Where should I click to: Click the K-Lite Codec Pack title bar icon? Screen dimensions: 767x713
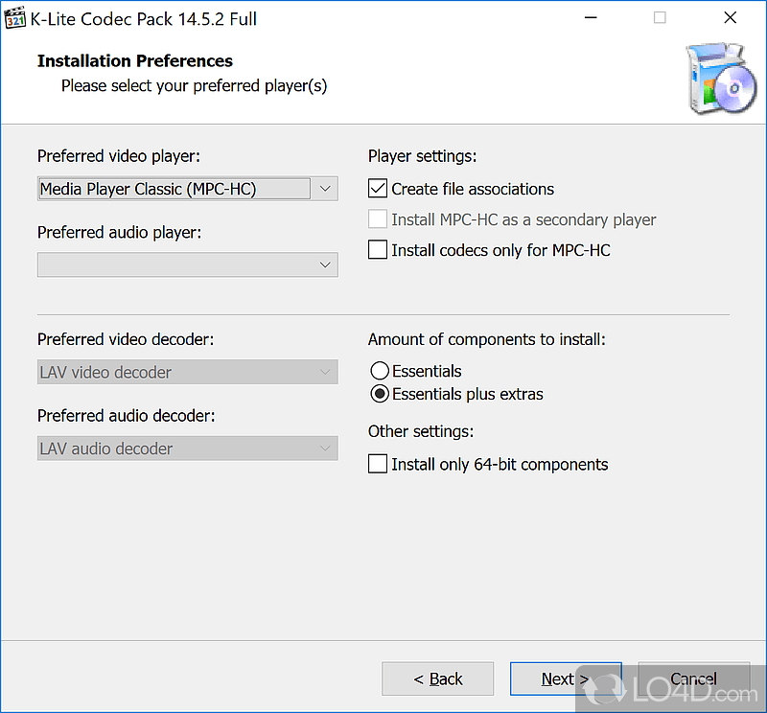pyautogui.click(x=15, y=17)
